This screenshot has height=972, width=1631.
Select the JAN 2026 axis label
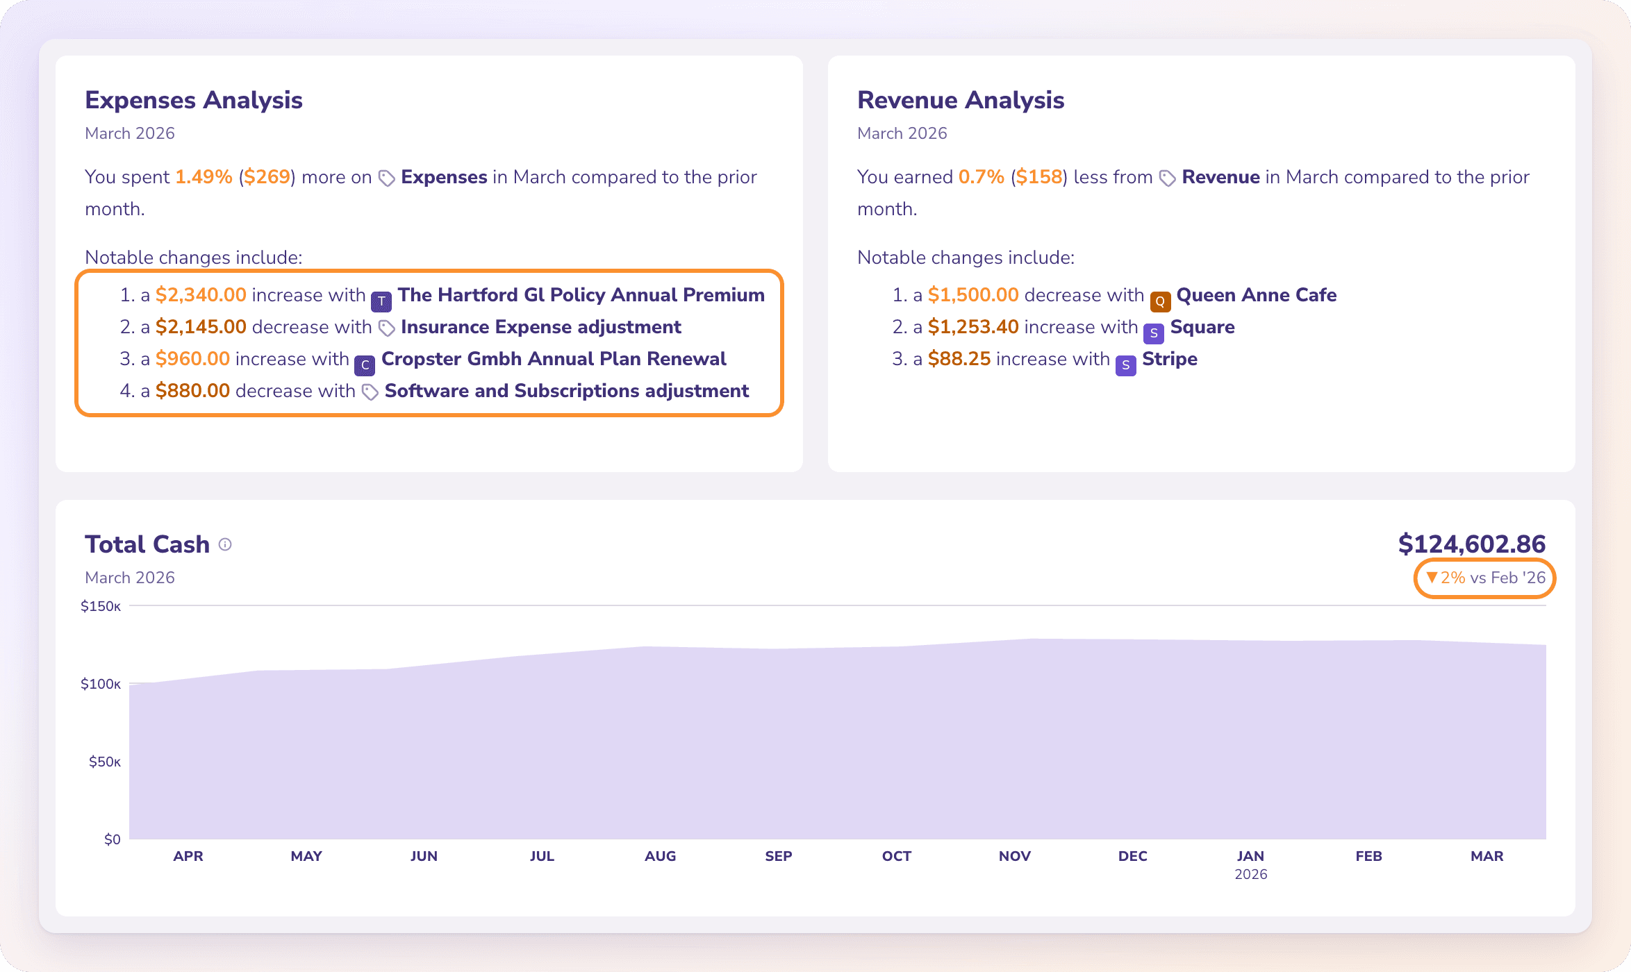coord(1251,865)
